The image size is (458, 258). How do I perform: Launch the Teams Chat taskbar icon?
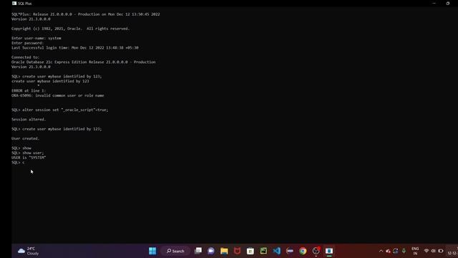(211, 251)
